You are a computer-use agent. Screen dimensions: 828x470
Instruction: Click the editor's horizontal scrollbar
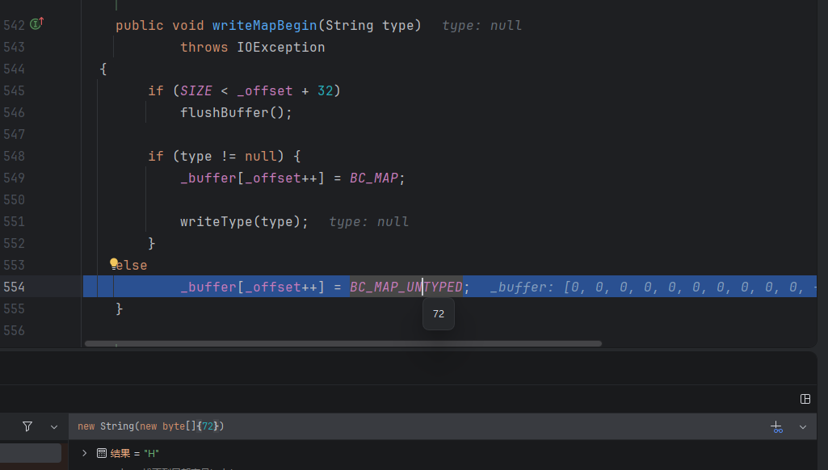[x=343, y=343]
